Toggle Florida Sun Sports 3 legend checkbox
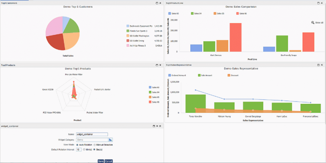 (x=128, y=31)
